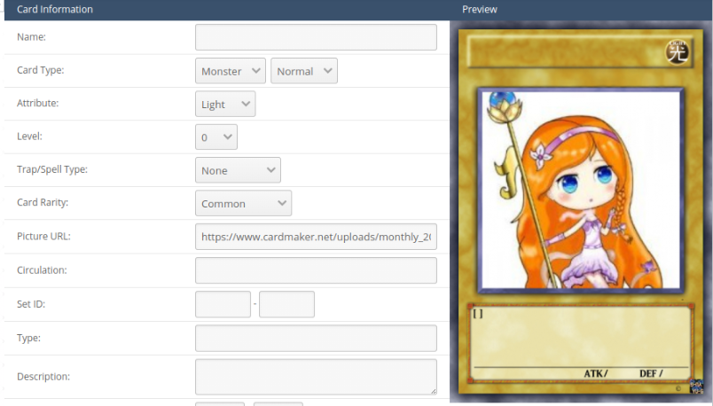Focus the Circulation input field
Screen dimensions: 713x406
point(316,270)
